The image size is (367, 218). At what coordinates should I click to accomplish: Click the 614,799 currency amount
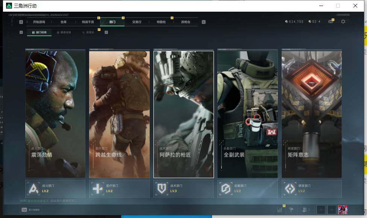tap(296, 21)
